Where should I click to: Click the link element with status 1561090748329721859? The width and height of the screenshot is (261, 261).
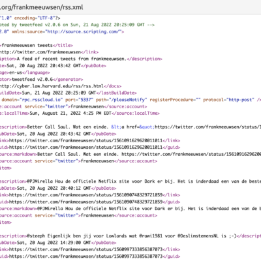coord(90,195)
